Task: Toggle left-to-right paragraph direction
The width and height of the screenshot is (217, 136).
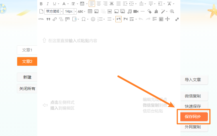Action: point(119,19)
